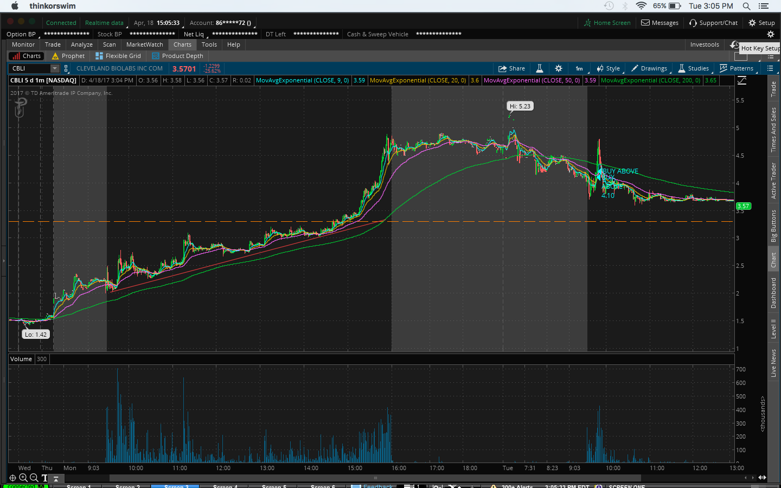Viewport: 781px width, 488px height.
Task: Change the 1m timeframe selector
Action: (x=579, y=68)
